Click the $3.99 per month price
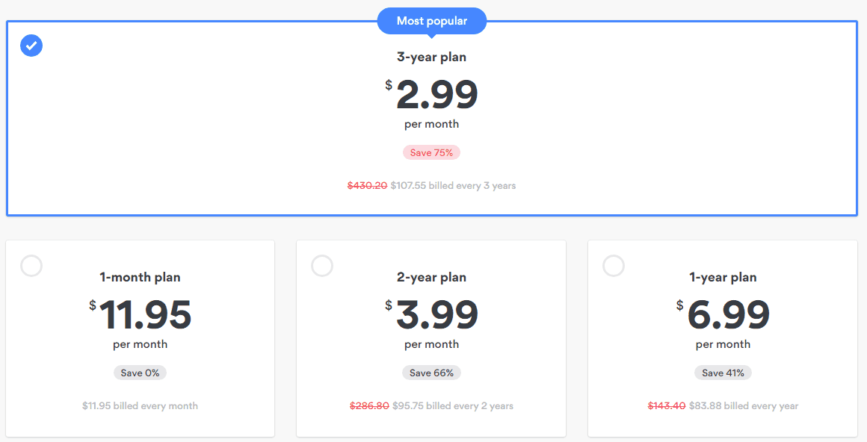This screenshot has height=442, width=867. (436, 315)
